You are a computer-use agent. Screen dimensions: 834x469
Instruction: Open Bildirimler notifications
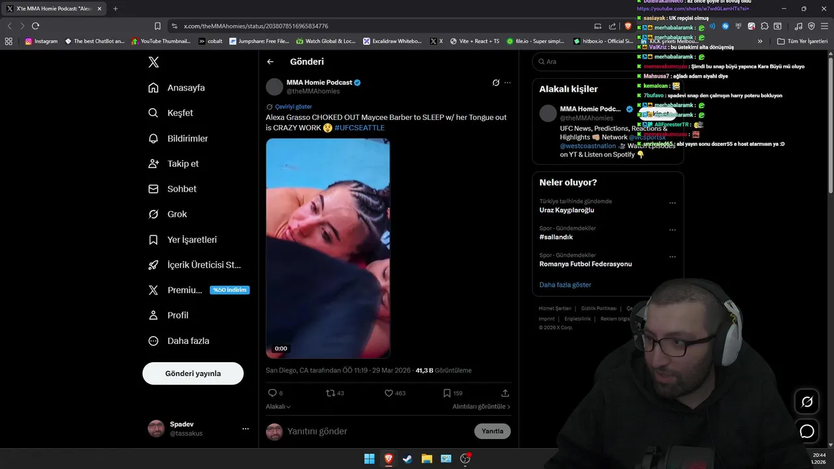tap(178, 138)
